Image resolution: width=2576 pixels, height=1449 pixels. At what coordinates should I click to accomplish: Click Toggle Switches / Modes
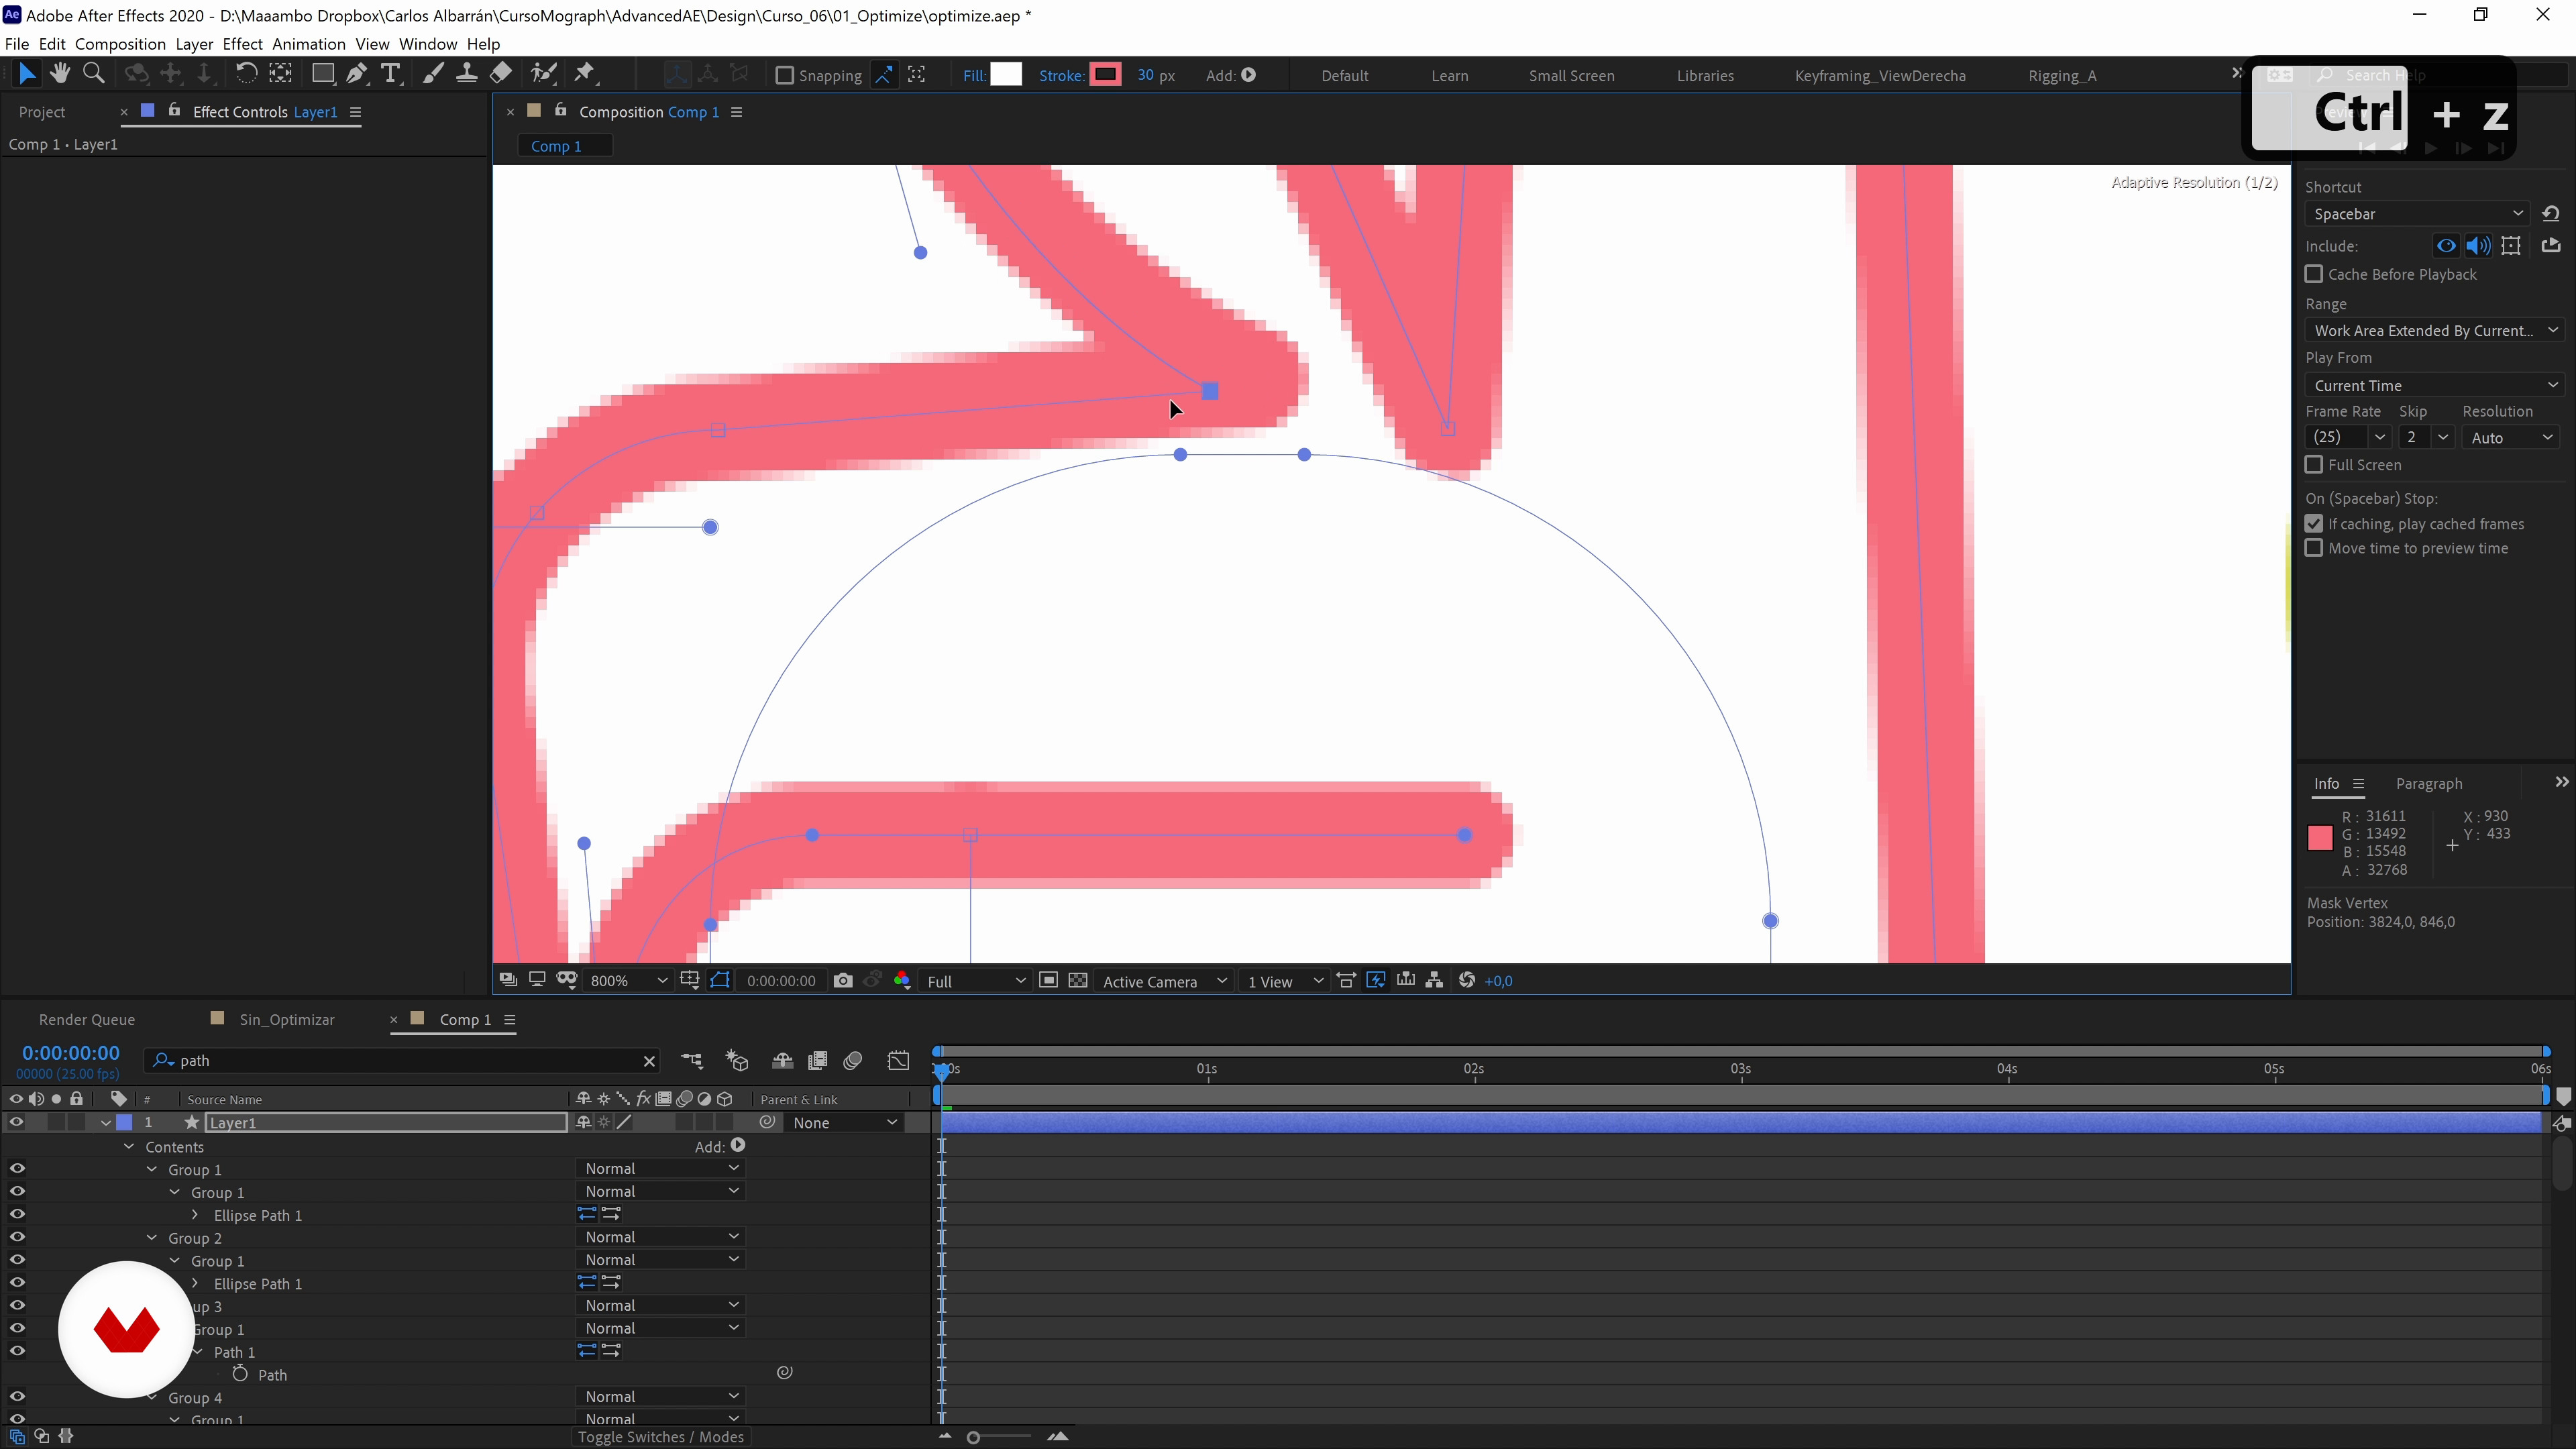point(660,1437)
